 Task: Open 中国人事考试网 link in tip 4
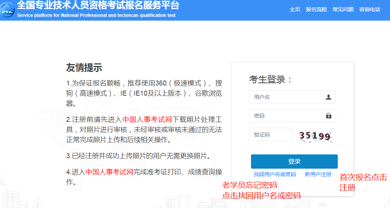[109, 172]
